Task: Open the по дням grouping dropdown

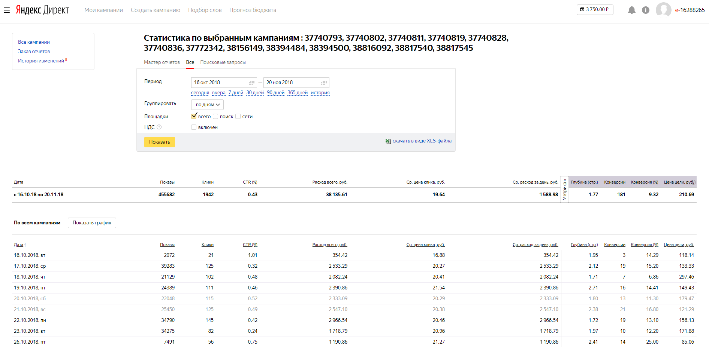Action: tap(207, 105)
